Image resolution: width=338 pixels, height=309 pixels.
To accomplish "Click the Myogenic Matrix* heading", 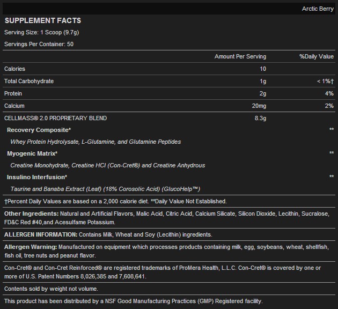I will (x=32, y=153).
